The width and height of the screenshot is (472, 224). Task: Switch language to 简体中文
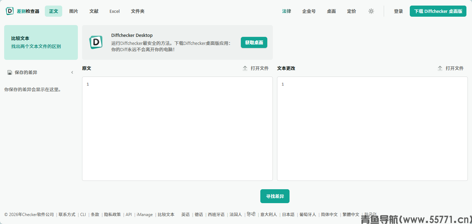(329, 215)
